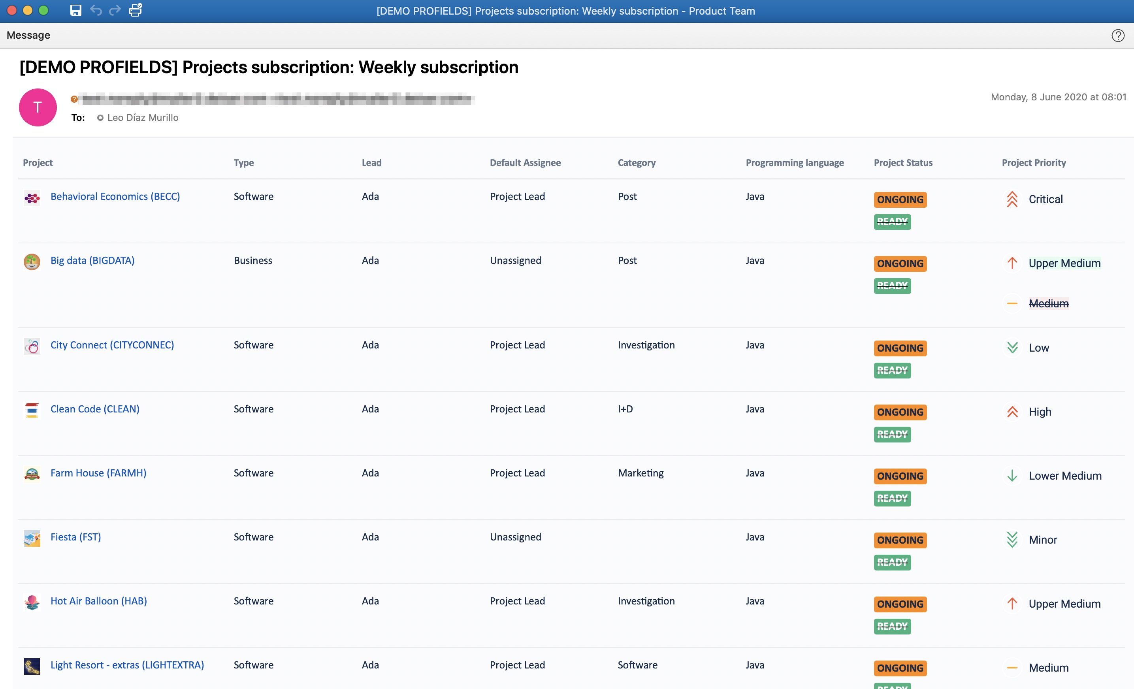Screen dimensions: 1134x689
Task: Click the Print icon
Action: [x=134, y=10]
